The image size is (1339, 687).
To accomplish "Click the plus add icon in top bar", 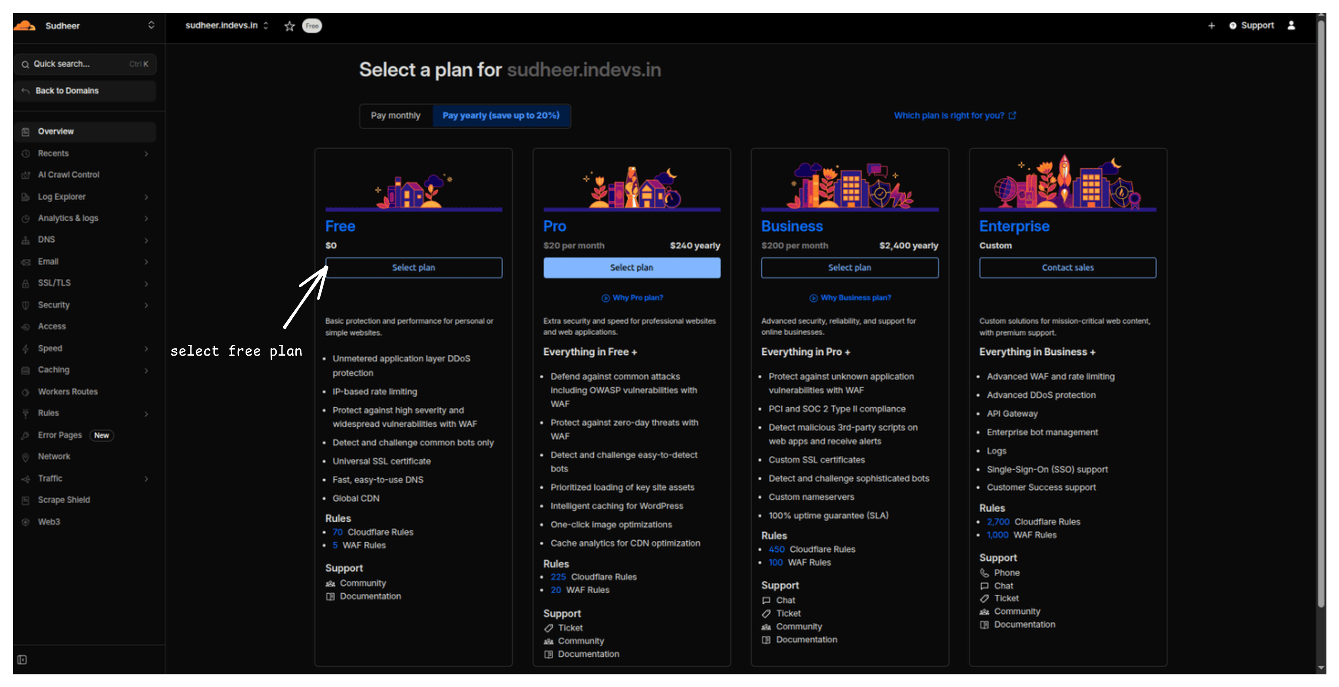I will tap(1211, 26).
